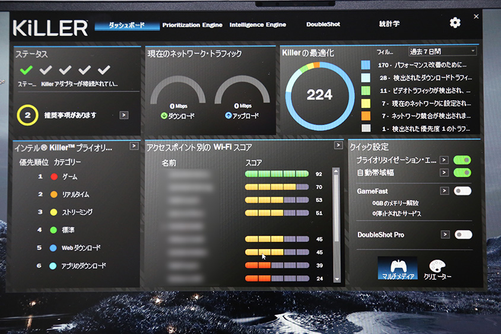Click the Wi-Fi score bar showing 39
501x334 pixels.
coord(277,265)
